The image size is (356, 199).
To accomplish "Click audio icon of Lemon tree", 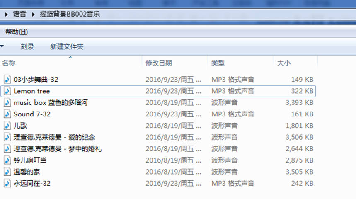I will [7, 91].
